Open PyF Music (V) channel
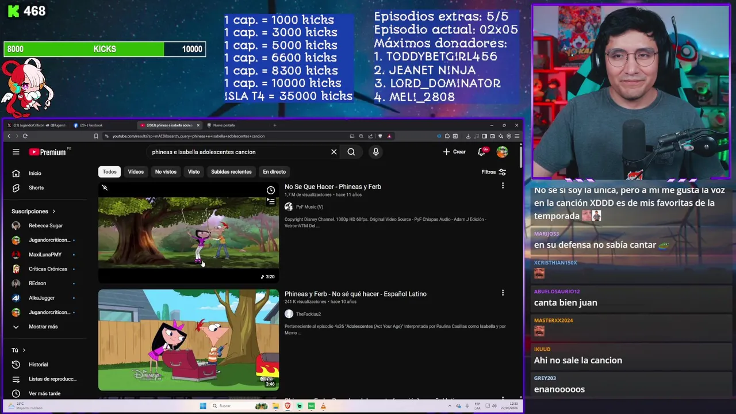This screenshot has width=736, height=414. [x=309, y=206]
